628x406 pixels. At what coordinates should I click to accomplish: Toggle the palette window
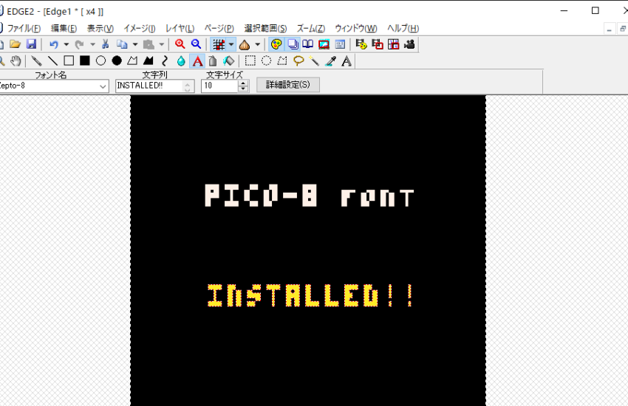(276, 44)
